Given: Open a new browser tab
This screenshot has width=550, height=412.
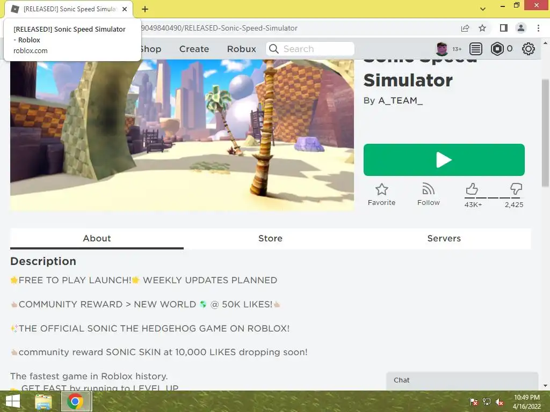Looking at the screenshot, I should [145, 9].
